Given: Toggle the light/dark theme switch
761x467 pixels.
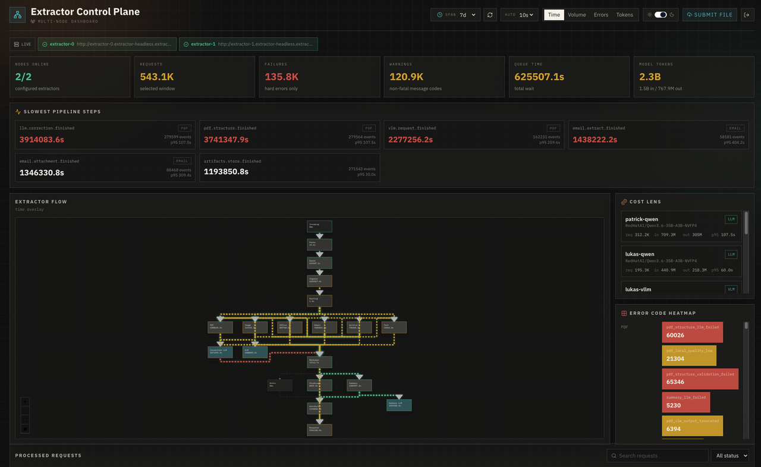Looking at the screenshot, I should click(x=661, y=15).
